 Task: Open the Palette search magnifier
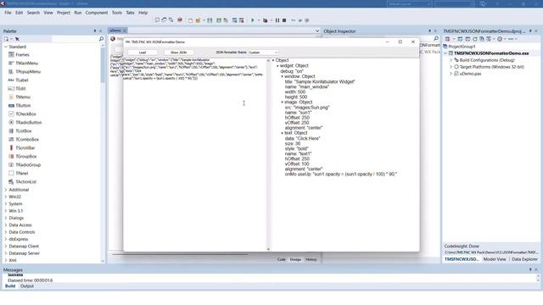[x=101, y=39]
